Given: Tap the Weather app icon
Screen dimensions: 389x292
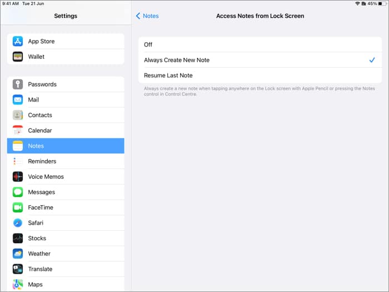Looking at the screenshot, I should point(18,254).
